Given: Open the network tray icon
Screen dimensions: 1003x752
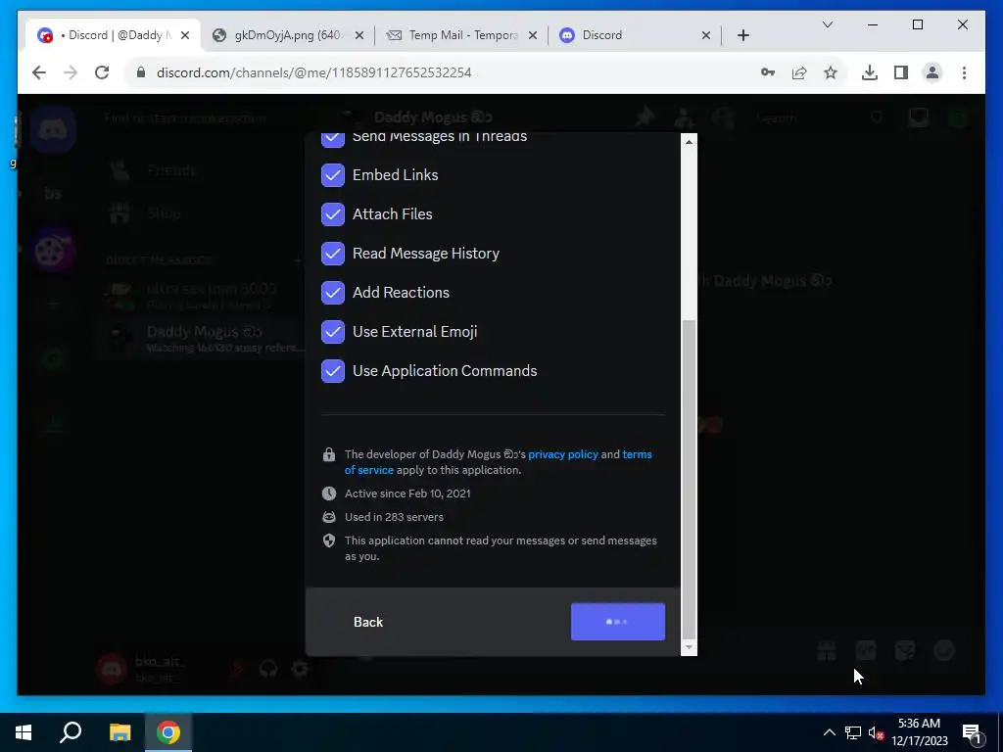Looking at the screenshot, I should [x=853, y=732].
